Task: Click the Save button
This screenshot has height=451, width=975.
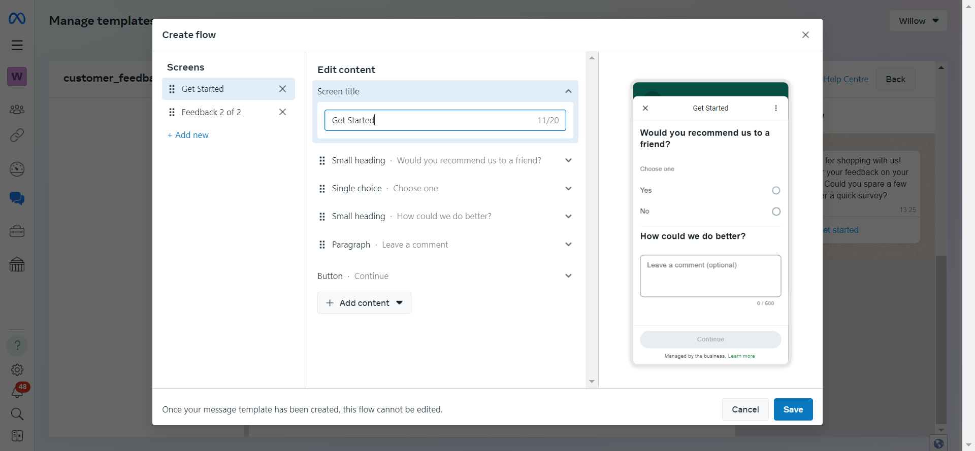Action: coord(793,409)
